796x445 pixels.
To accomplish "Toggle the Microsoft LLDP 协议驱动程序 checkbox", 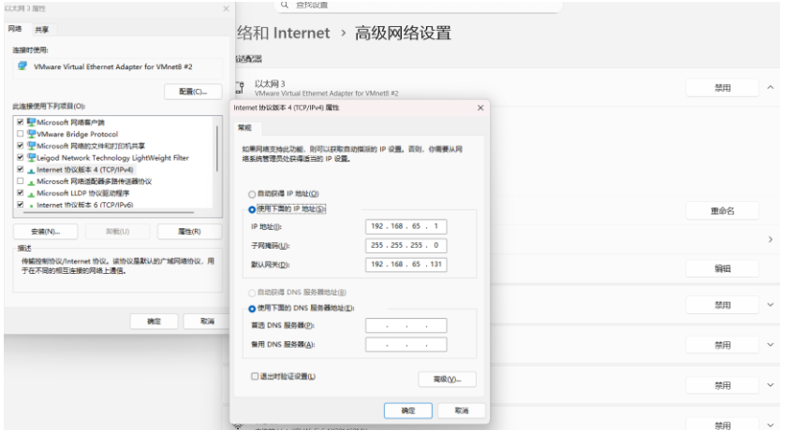I will click(x=21, y=194).
